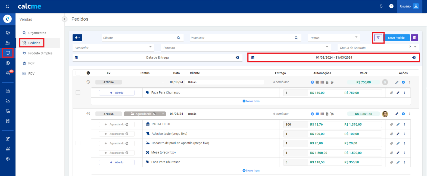Go to PDV menu item
This screenshot has width=427, height=176.
tap(31, 73)
